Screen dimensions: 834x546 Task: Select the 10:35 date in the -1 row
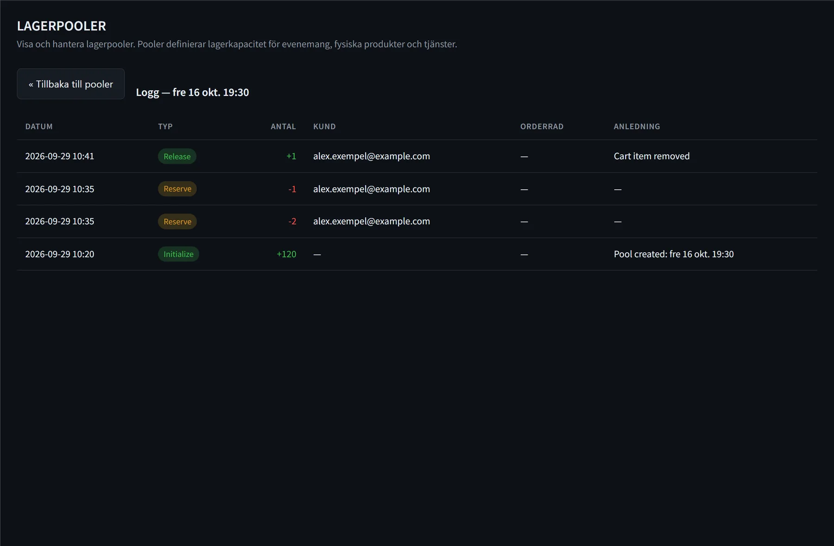click(x=60, y=189)
